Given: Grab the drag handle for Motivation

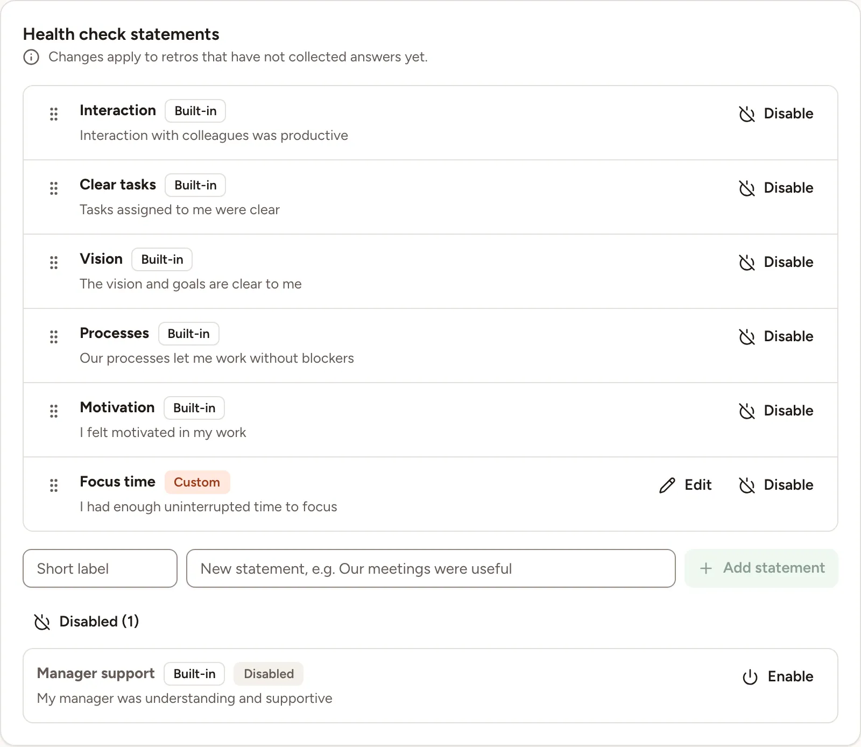Looking at the screenshot, I should (54, 411).
